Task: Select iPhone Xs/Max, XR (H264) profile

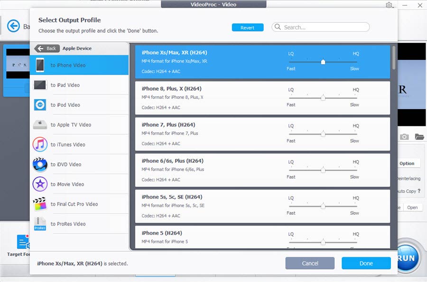Action: click(x=262, y=62)
